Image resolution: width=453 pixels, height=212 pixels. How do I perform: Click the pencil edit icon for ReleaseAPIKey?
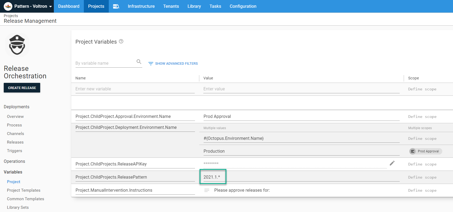click(392, 163)
